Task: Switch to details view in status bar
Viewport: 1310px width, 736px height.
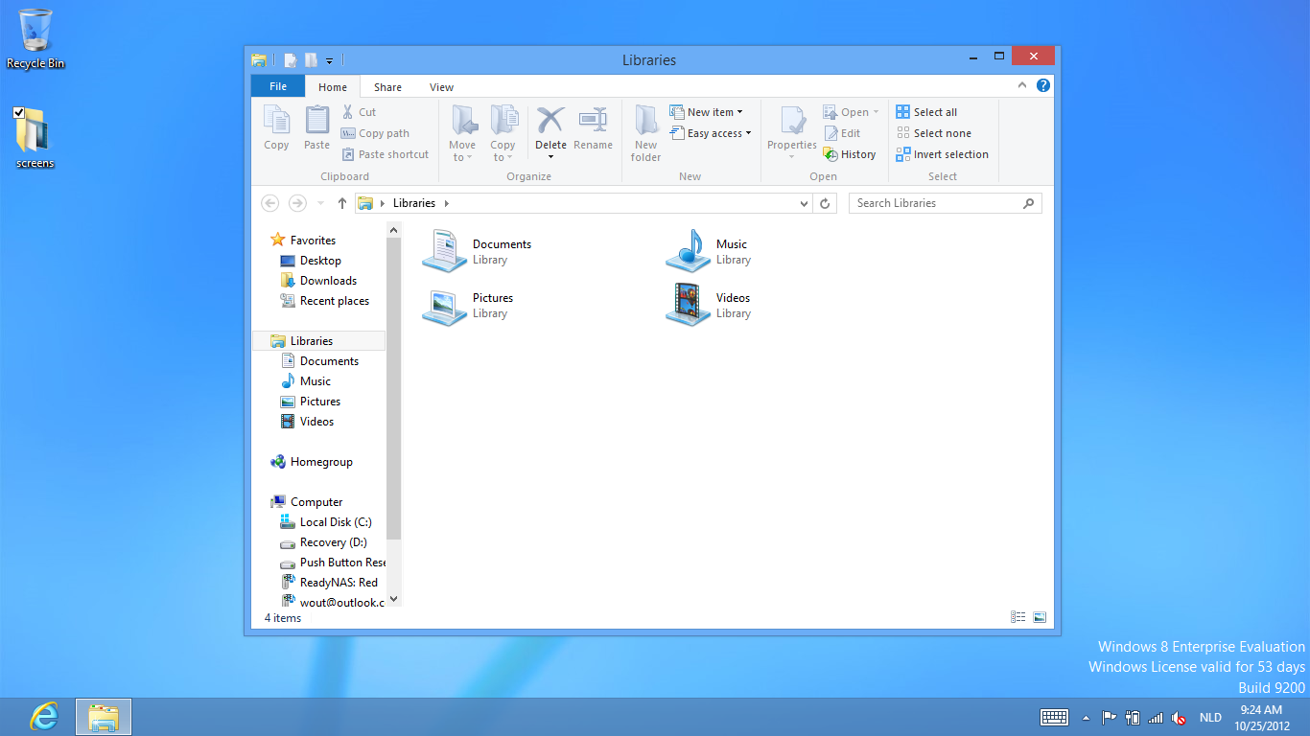Action: click(1018, 618)
